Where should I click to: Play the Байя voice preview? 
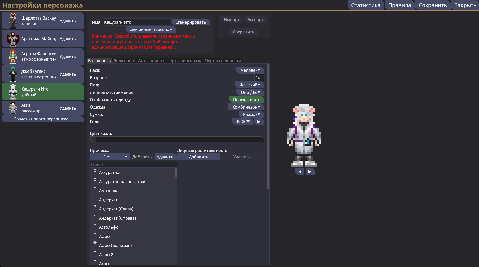[258, 122]
